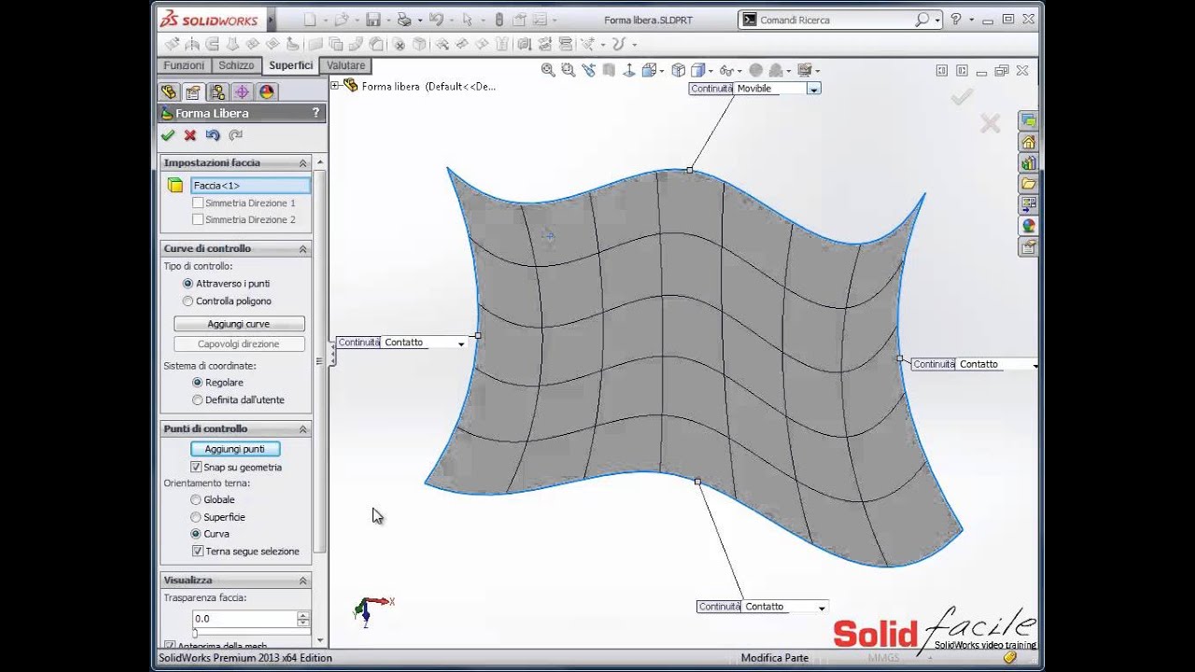Click the View Settings monitor icon
Image resolution: width=1195 pixels, height=672 pixels.
click(x=805, y=70)
